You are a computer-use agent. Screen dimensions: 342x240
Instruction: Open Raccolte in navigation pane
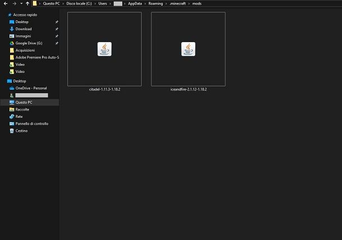point(22,109)
